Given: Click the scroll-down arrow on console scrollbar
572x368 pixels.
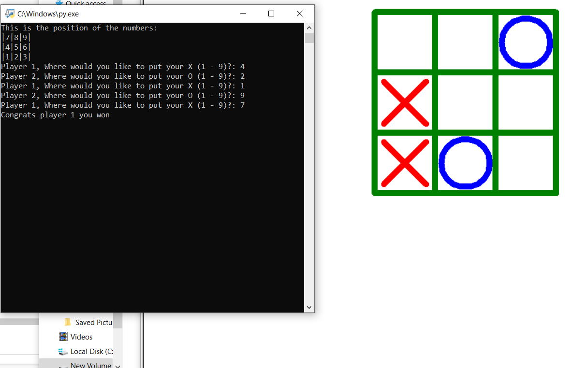Looking at the screenshot, I should [309, 307].
